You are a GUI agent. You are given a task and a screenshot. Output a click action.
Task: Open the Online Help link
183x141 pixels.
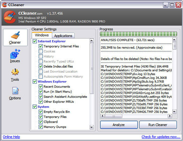[11, 137]
